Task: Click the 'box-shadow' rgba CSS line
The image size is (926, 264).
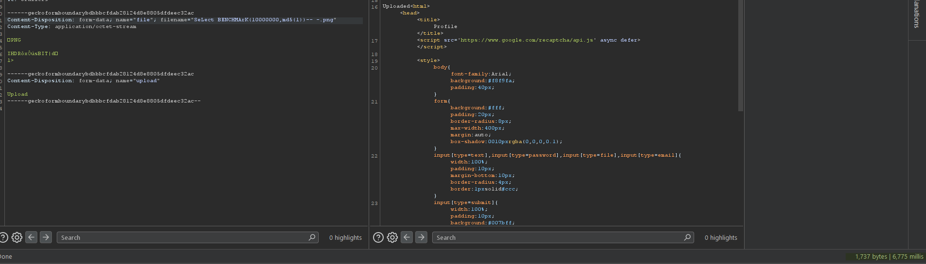Action: (x=506, y=142)
